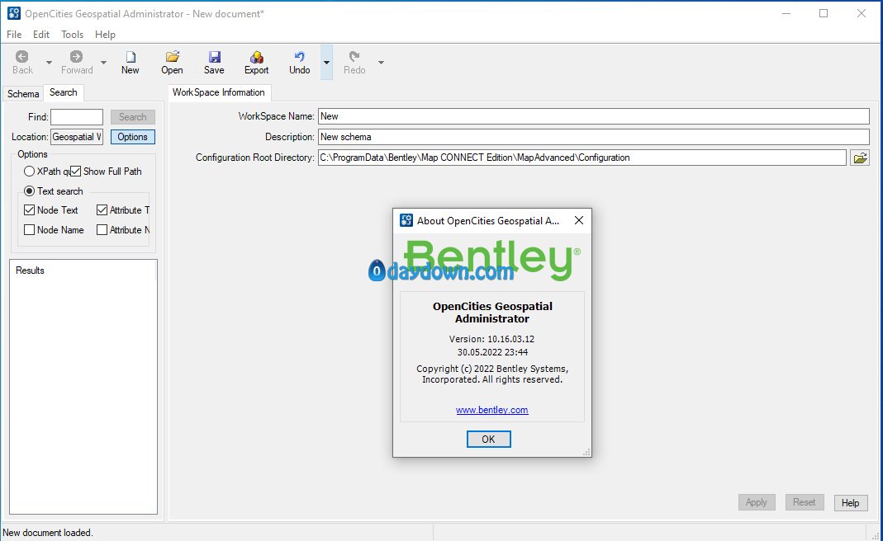This screenshot has height=541, width=883.
Task: Click the Forward toolbar icon
Action: click(x=76, y=57)
